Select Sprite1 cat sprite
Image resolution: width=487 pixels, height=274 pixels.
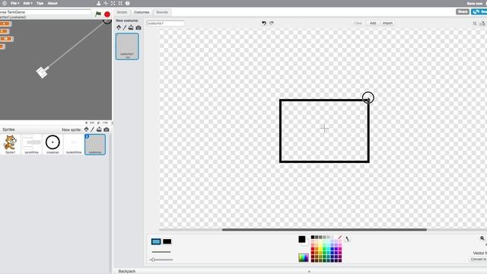click(x=10, y=145)
